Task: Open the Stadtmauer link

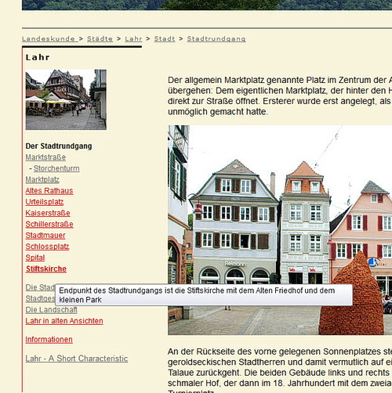Action: 45,235
